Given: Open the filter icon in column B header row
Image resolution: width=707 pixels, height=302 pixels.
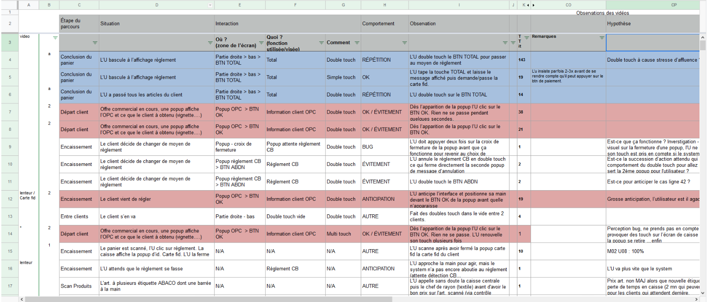Looking at the screenshot, I should (55, 38).
